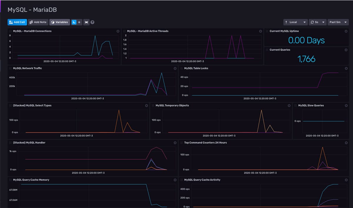
Task: Open the 5s auto-refresh interval dropdown
Action: 318,22
